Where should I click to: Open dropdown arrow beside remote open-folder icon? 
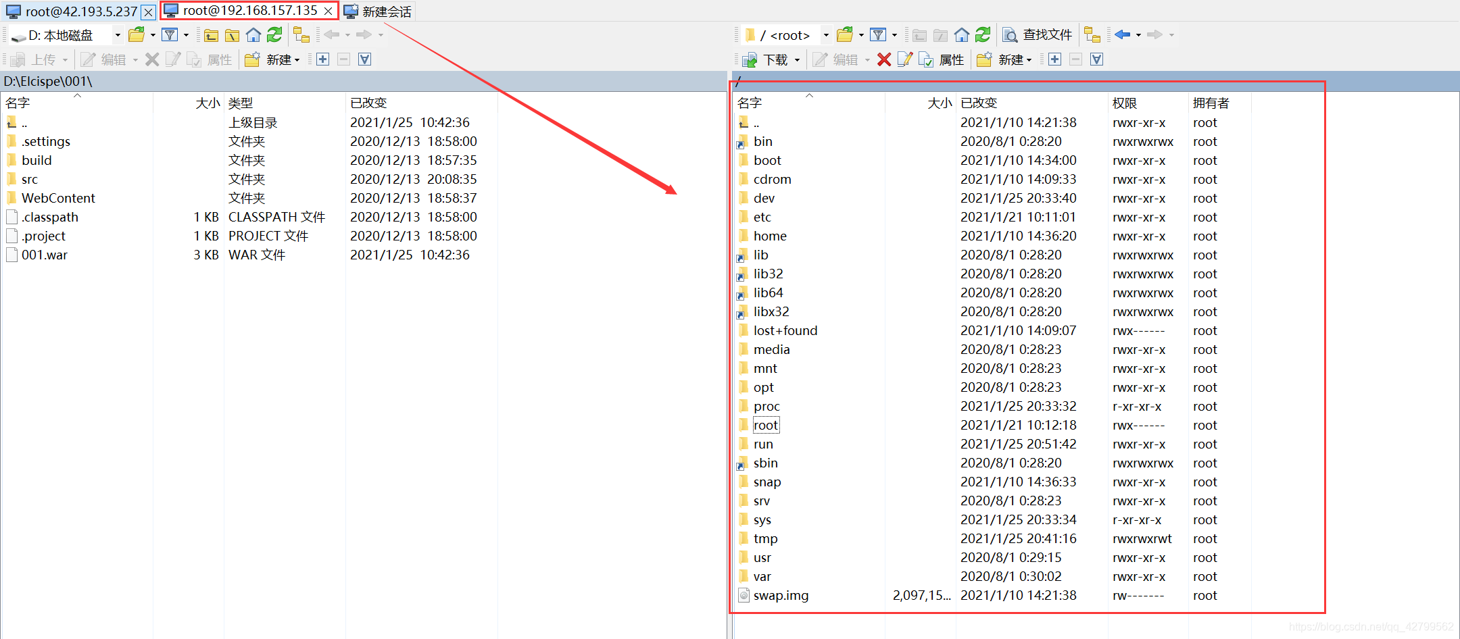(861, 35)
